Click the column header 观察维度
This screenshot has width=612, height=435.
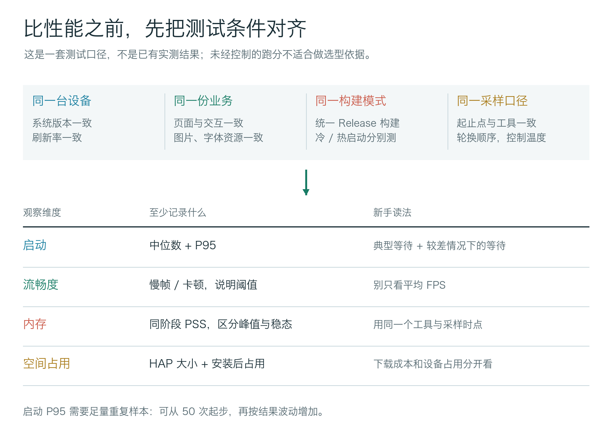pyautogui.click(x=42, y=213)
